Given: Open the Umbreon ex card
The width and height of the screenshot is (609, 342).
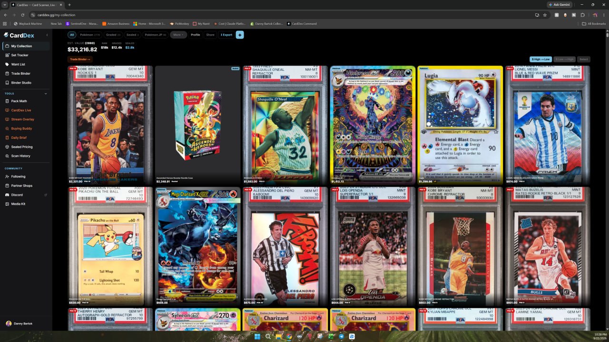Looking at the screenshot, I should [x=373, y=125].
